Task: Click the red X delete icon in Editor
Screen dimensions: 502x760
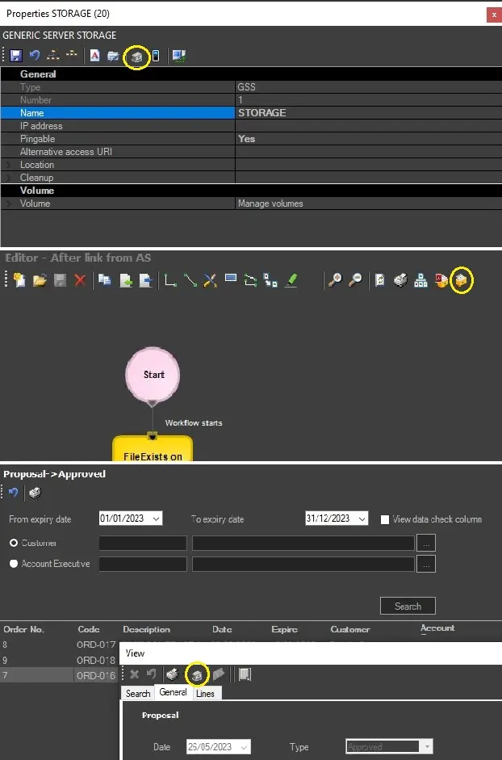Action: coord(80,280)
